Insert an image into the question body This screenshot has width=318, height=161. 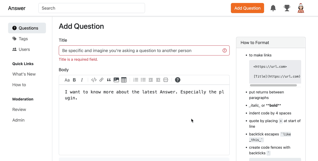pos(116,80)
